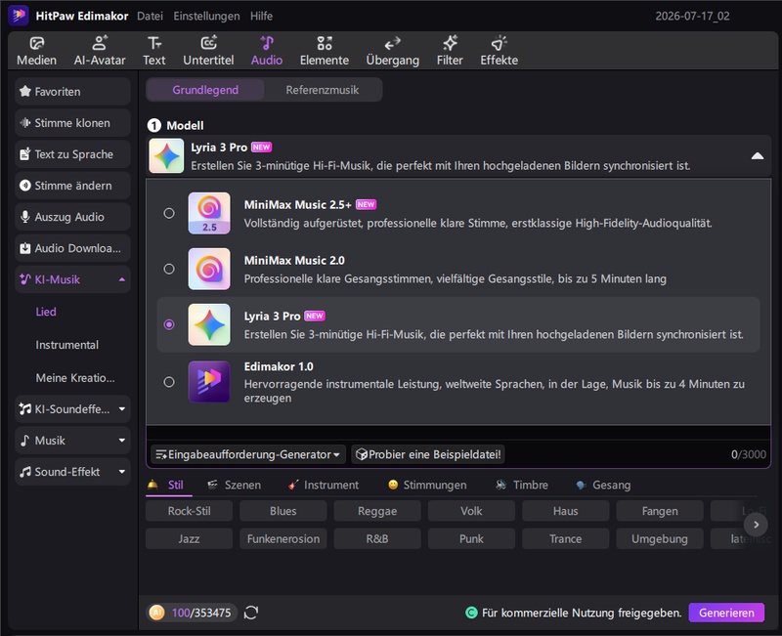
Task: Open the Medien panel icon
Action: [x=36, y=44]
